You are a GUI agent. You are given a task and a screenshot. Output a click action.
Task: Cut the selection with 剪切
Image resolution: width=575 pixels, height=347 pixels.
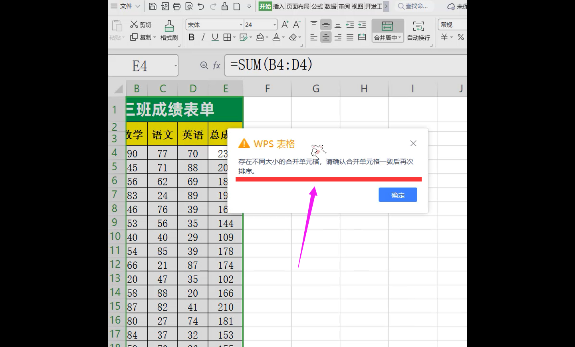pos(141,24)
